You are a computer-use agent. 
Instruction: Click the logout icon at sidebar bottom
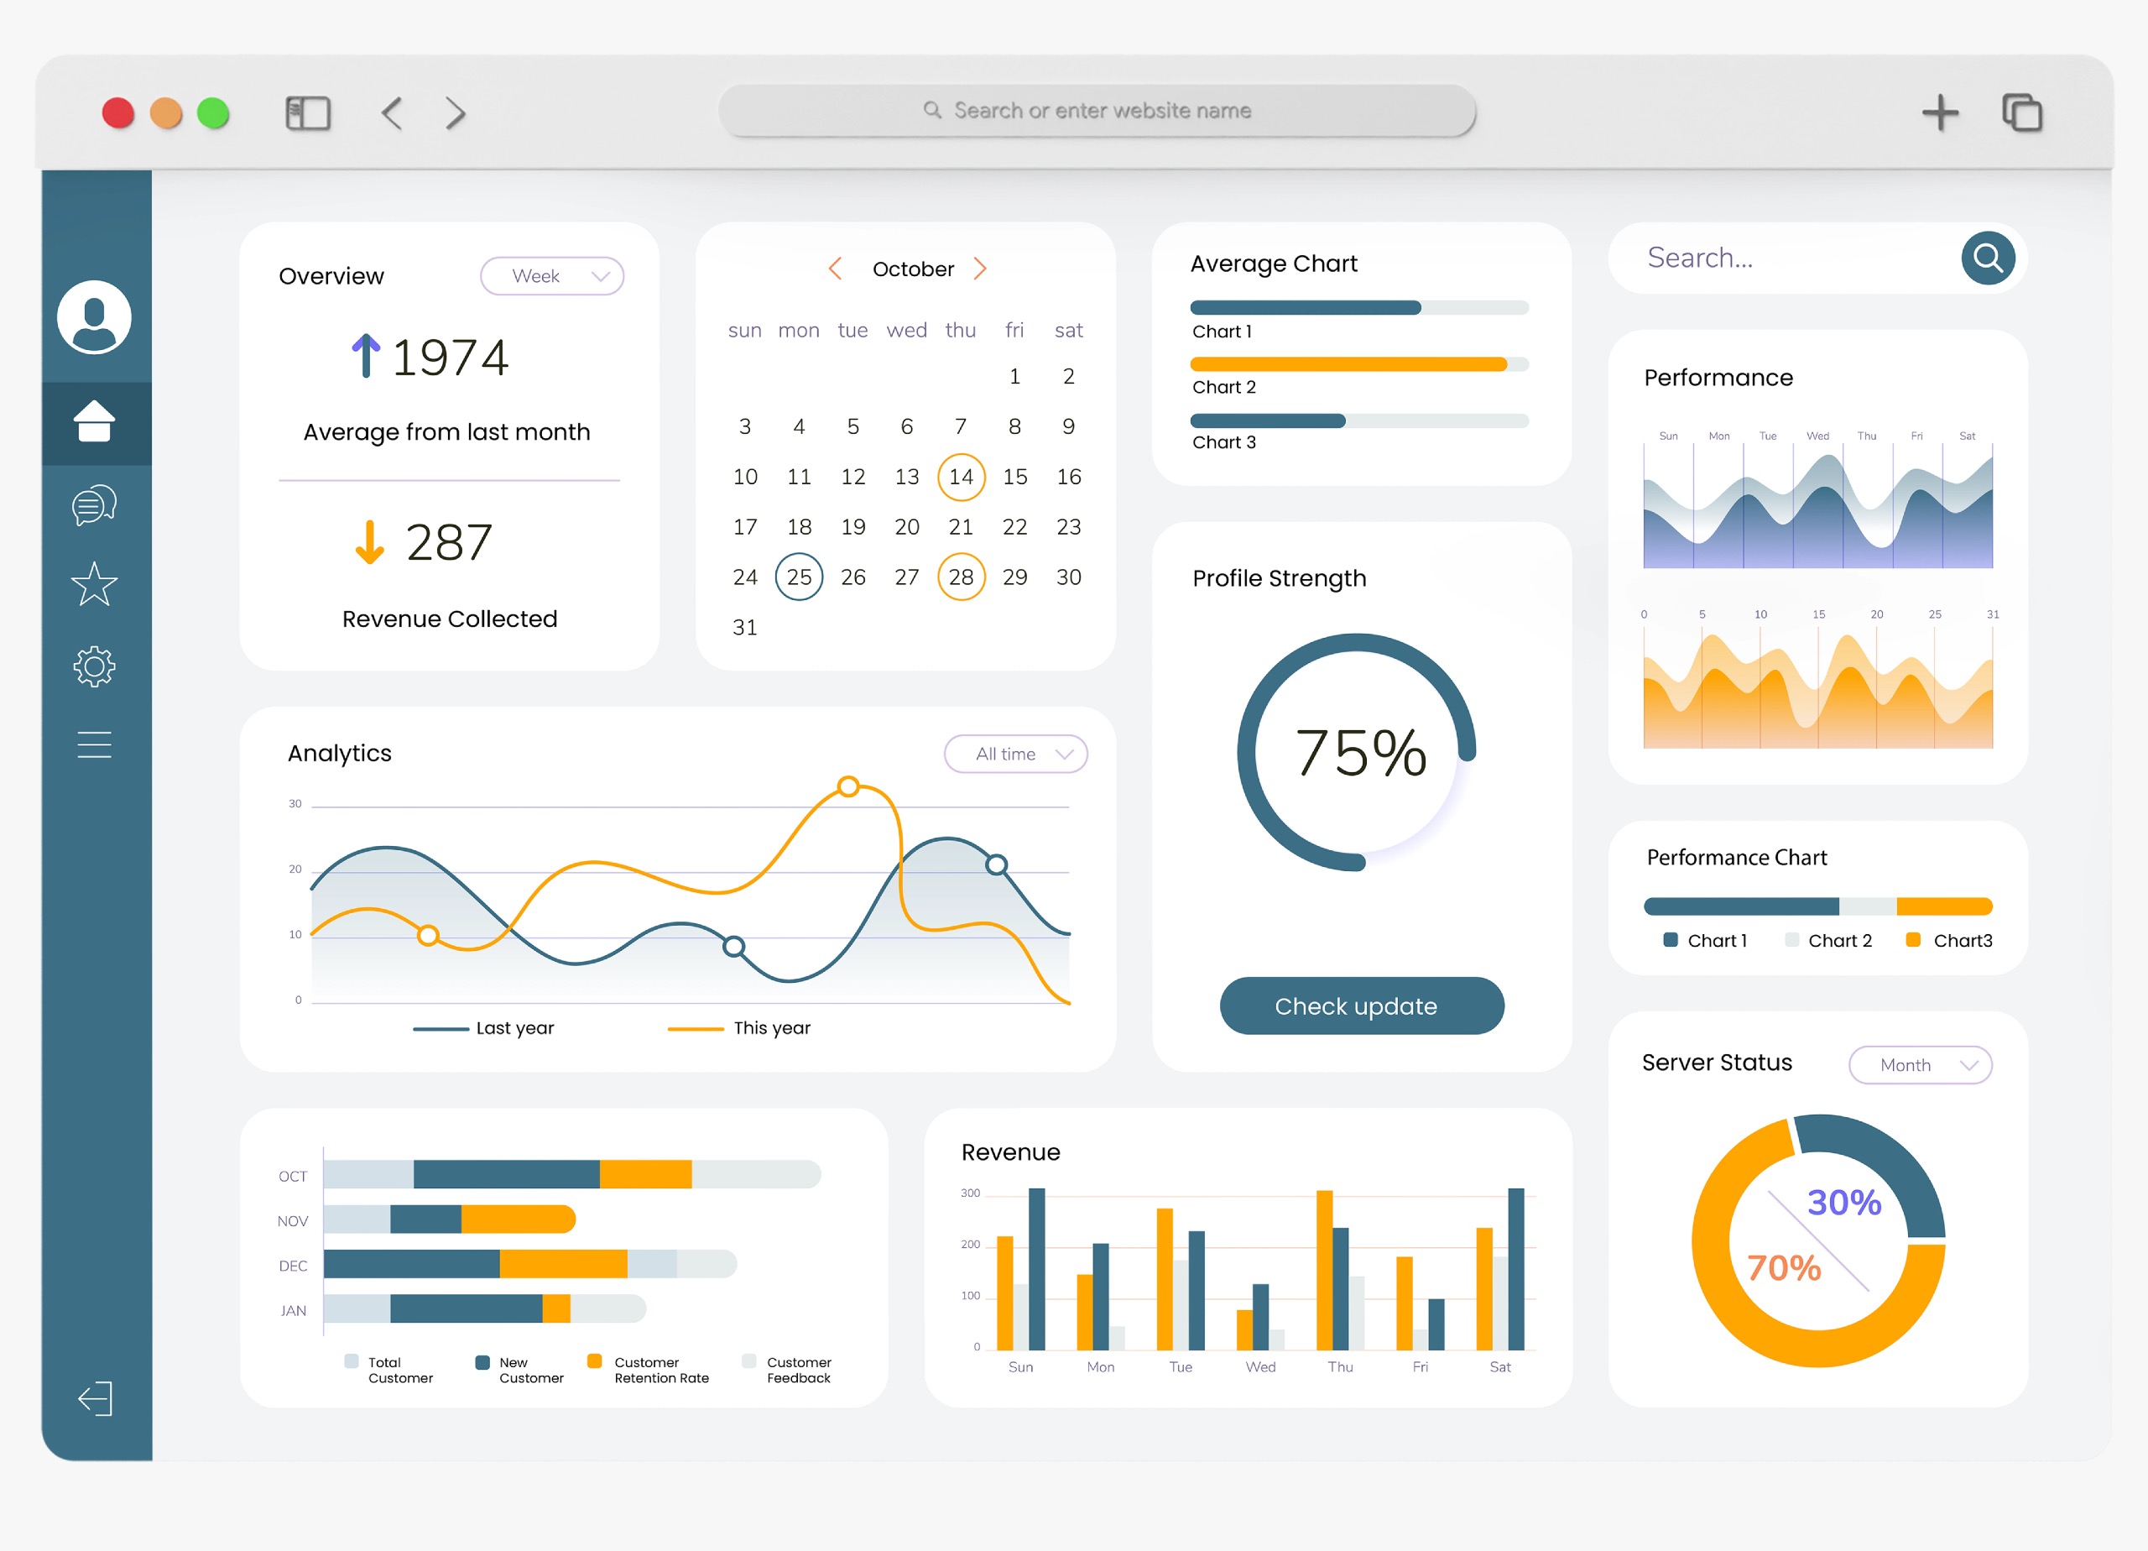[95, 1398]
